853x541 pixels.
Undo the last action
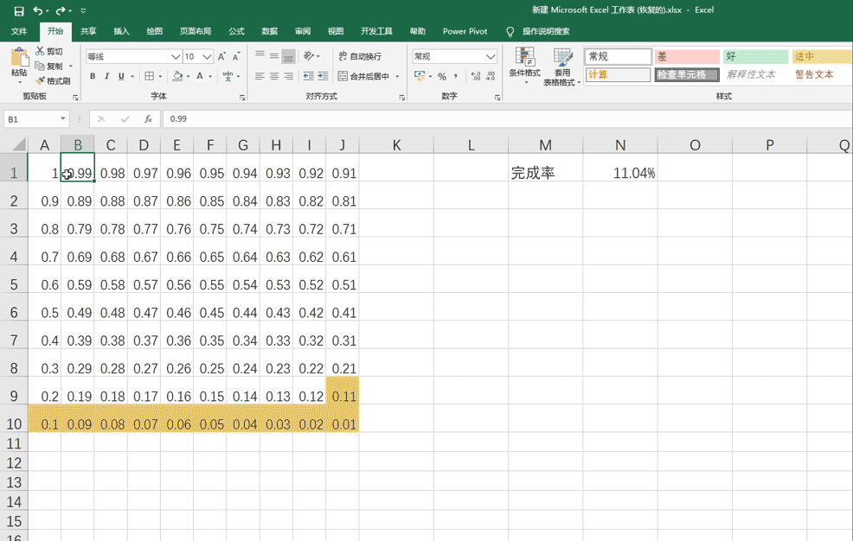pyautogui.click(x=37, y=11)
